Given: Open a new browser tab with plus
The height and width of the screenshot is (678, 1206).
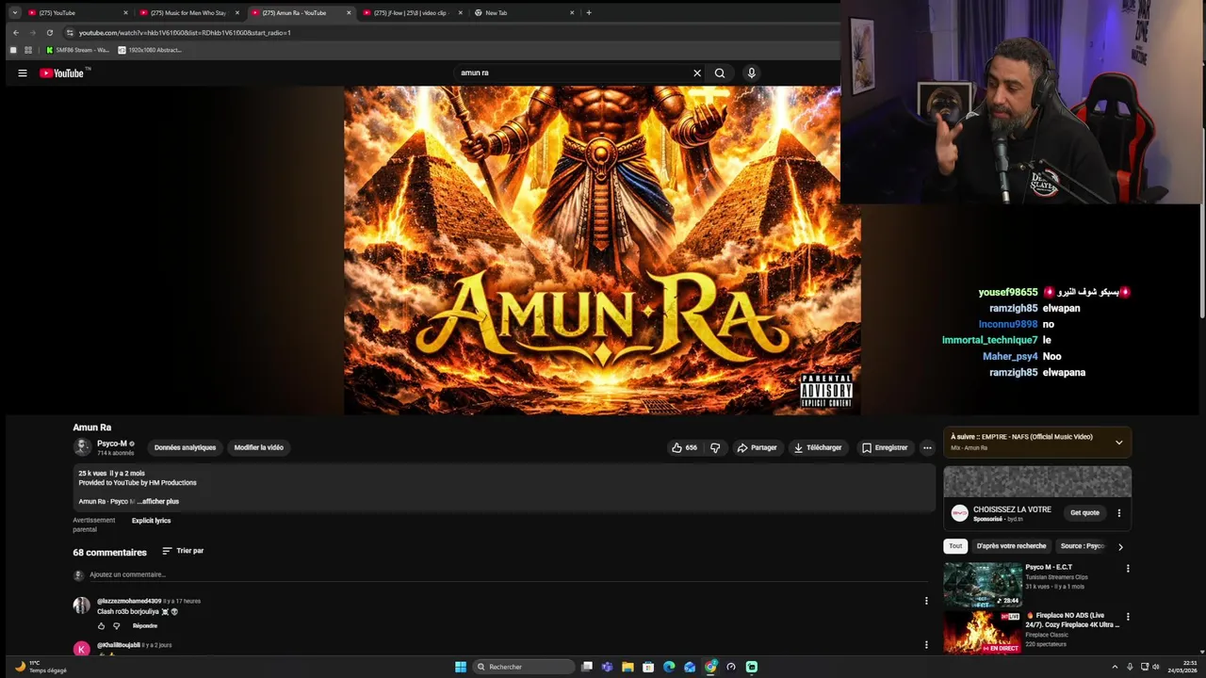Looking at the screenshot, I should click(589, 13).
